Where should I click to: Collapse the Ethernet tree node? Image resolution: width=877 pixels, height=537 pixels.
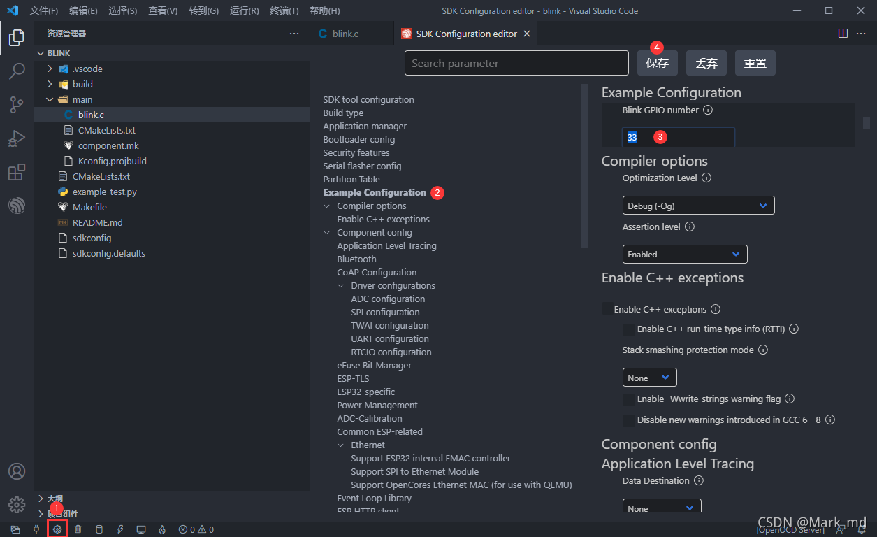tap(341, 445)
